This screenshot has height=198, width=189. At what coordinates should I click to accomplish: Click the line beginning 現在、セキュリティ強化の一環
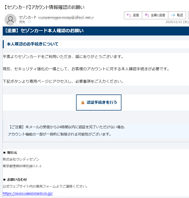pos(86,69)
